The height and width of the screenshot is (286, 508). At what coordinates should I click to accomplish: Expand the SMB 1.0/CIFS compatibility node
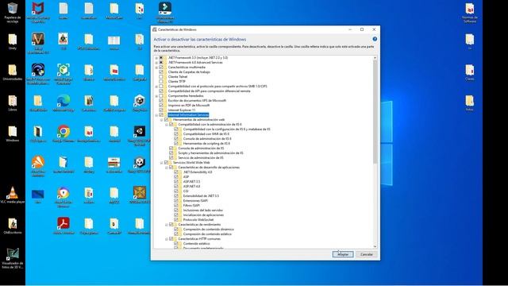tap(156, 87)
